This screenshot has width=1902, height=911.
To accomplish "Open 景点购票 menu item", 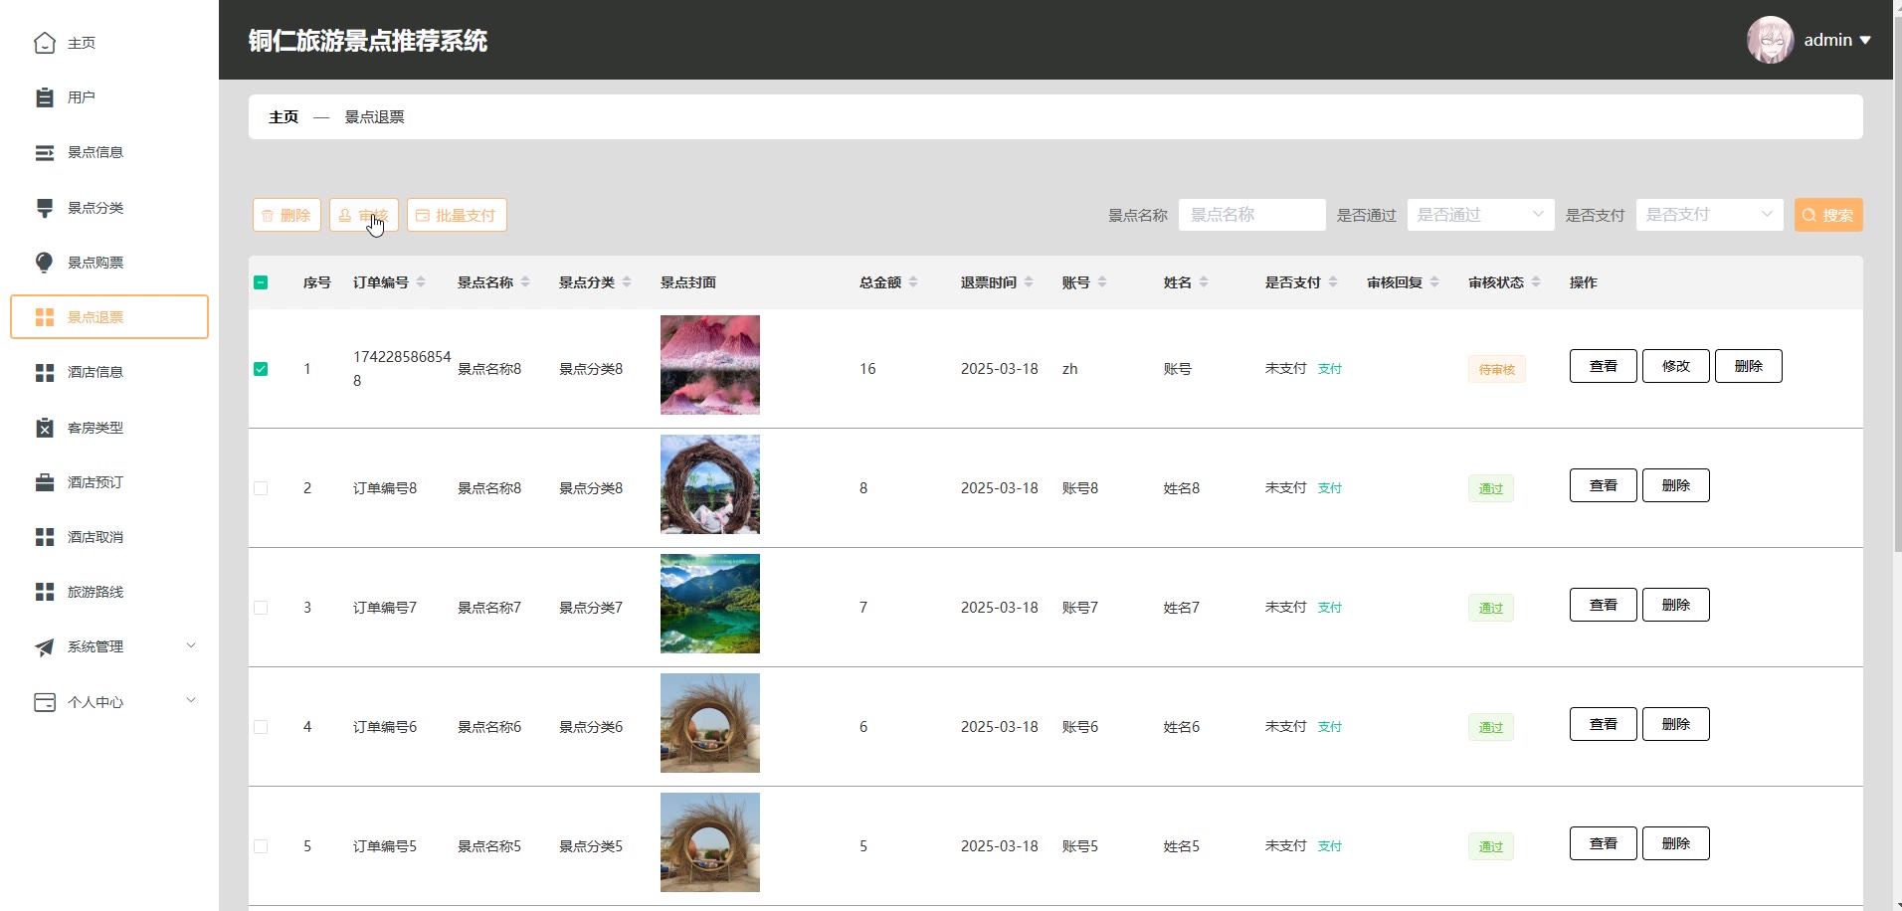I will 109,263.
